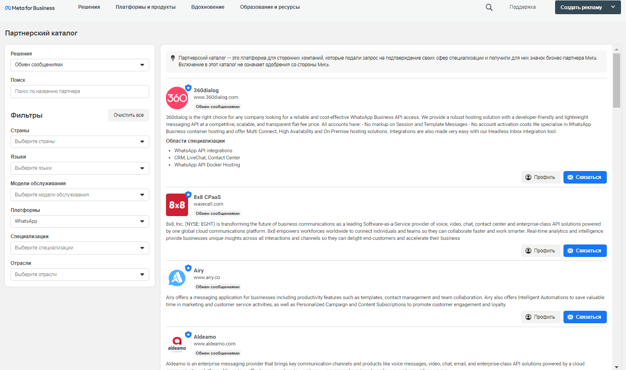
Task: Click the partner badge next to Airy logo
Action: 188,268
